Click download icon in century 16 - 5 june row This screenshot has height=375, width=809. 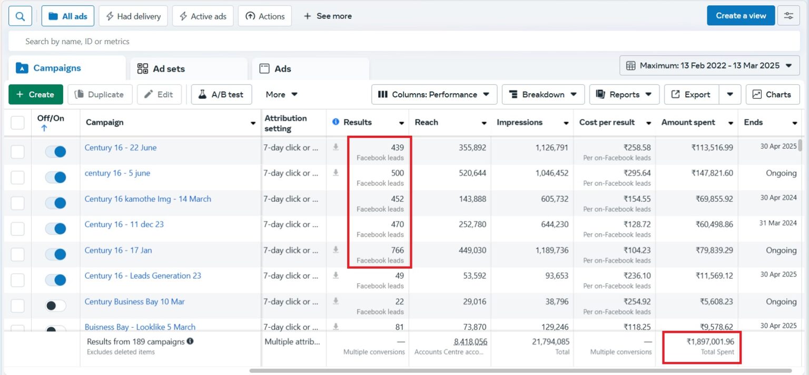pyautogui.click(x=336, y=173)
